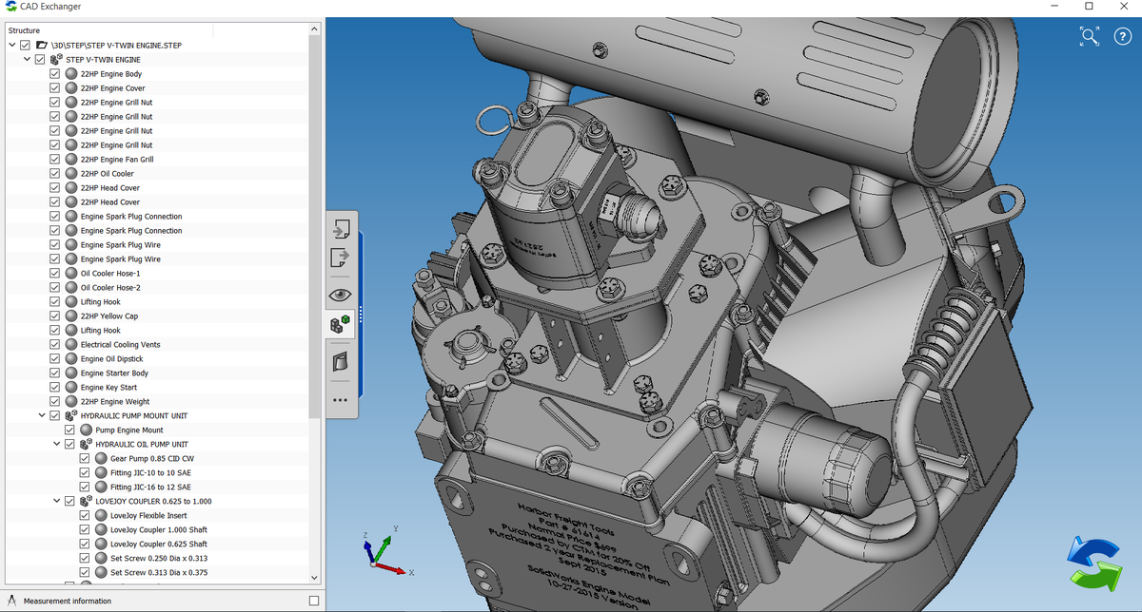The width and height of the screenshot is (1142, 612).
Task: Open the help question mark icon
Action: pos(1121,36)
